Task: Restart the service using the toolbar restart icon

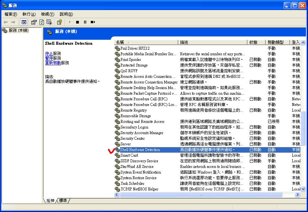Action: (93, 22)
